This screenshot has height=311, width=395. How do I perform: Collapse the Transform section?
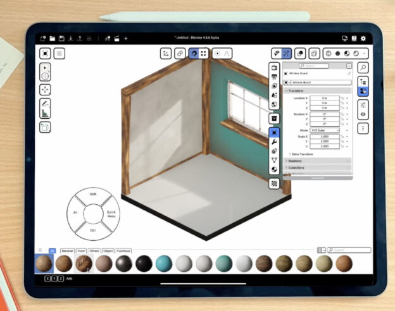318,90
